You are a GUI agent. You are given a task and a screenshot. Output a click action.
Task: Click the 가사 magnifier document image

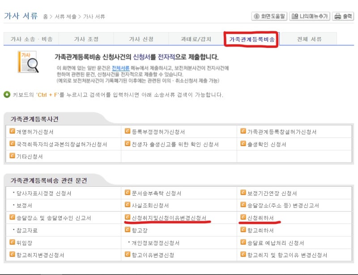[28, 62]
